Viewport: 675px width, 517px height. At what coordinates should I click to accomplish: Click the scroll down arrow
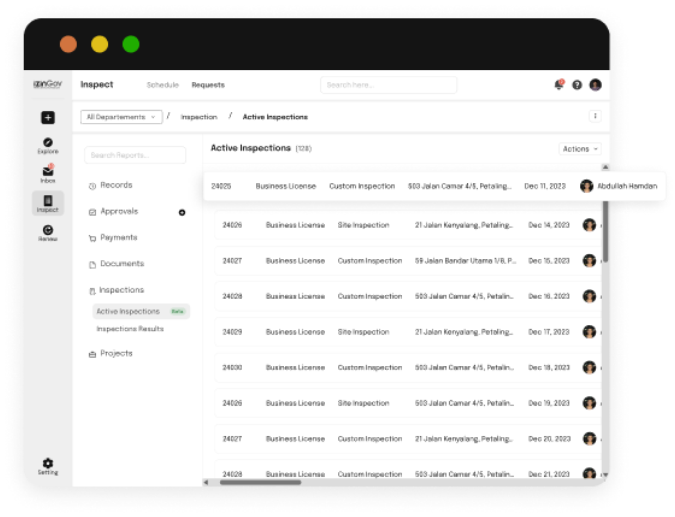605,474
